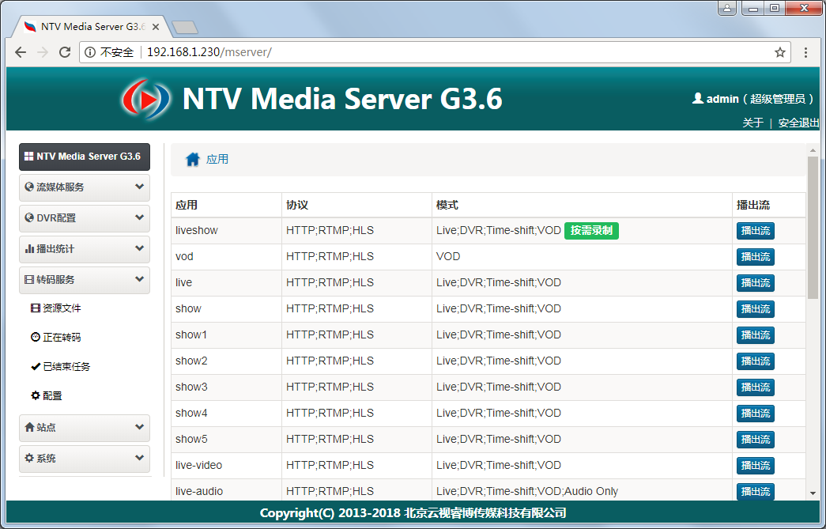
Task: Click the live-audio application name
Action: coord(199,491)
